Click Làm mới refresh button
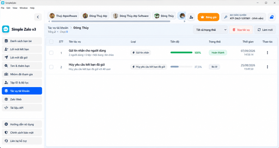The width and height of the screenshot is (279, 148). click(x=265, y=30)
